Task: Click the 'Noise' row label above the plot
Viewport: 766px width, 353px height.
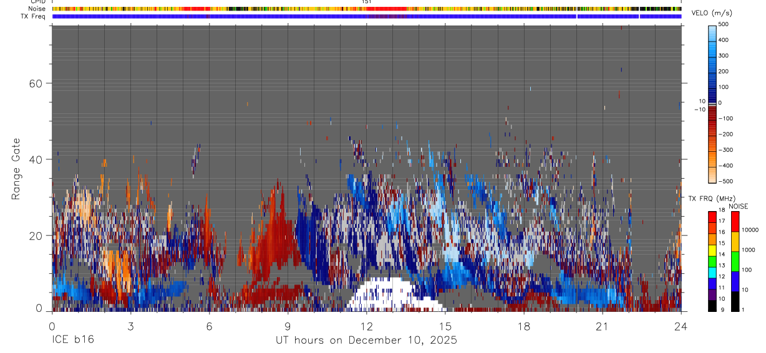Action: (x=37, y=9)
